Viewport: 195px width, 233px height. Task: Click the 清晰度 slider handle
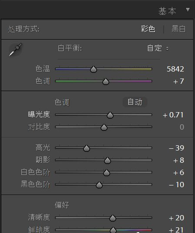point(113,218)
